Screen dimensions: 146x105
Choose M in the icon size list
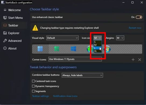click(x=98, y=45)
